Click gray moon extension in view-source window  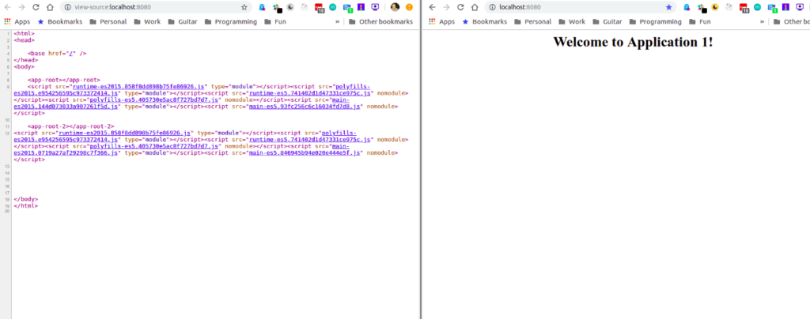pos(290,7)
